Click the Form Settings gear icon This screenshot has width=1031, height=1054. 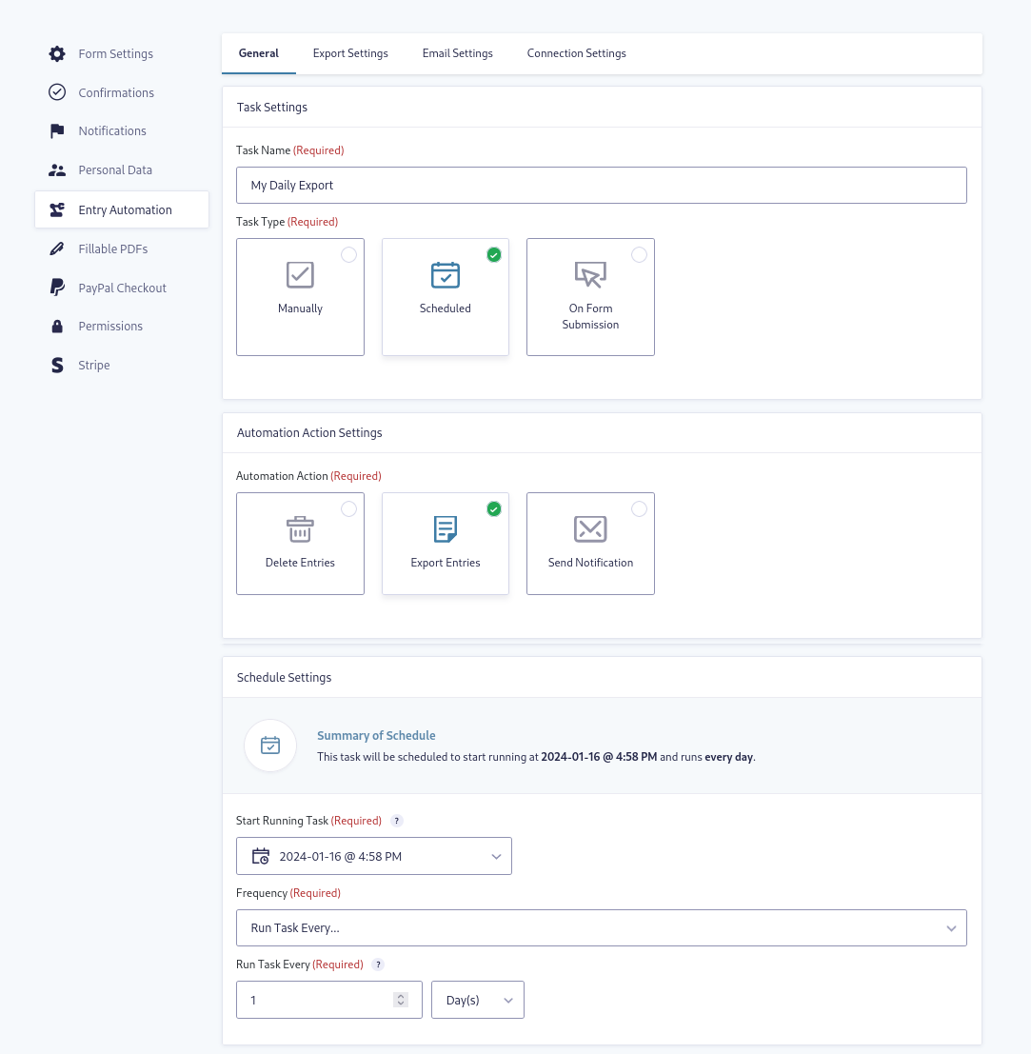pyautogui.click(x=57, y=54)
